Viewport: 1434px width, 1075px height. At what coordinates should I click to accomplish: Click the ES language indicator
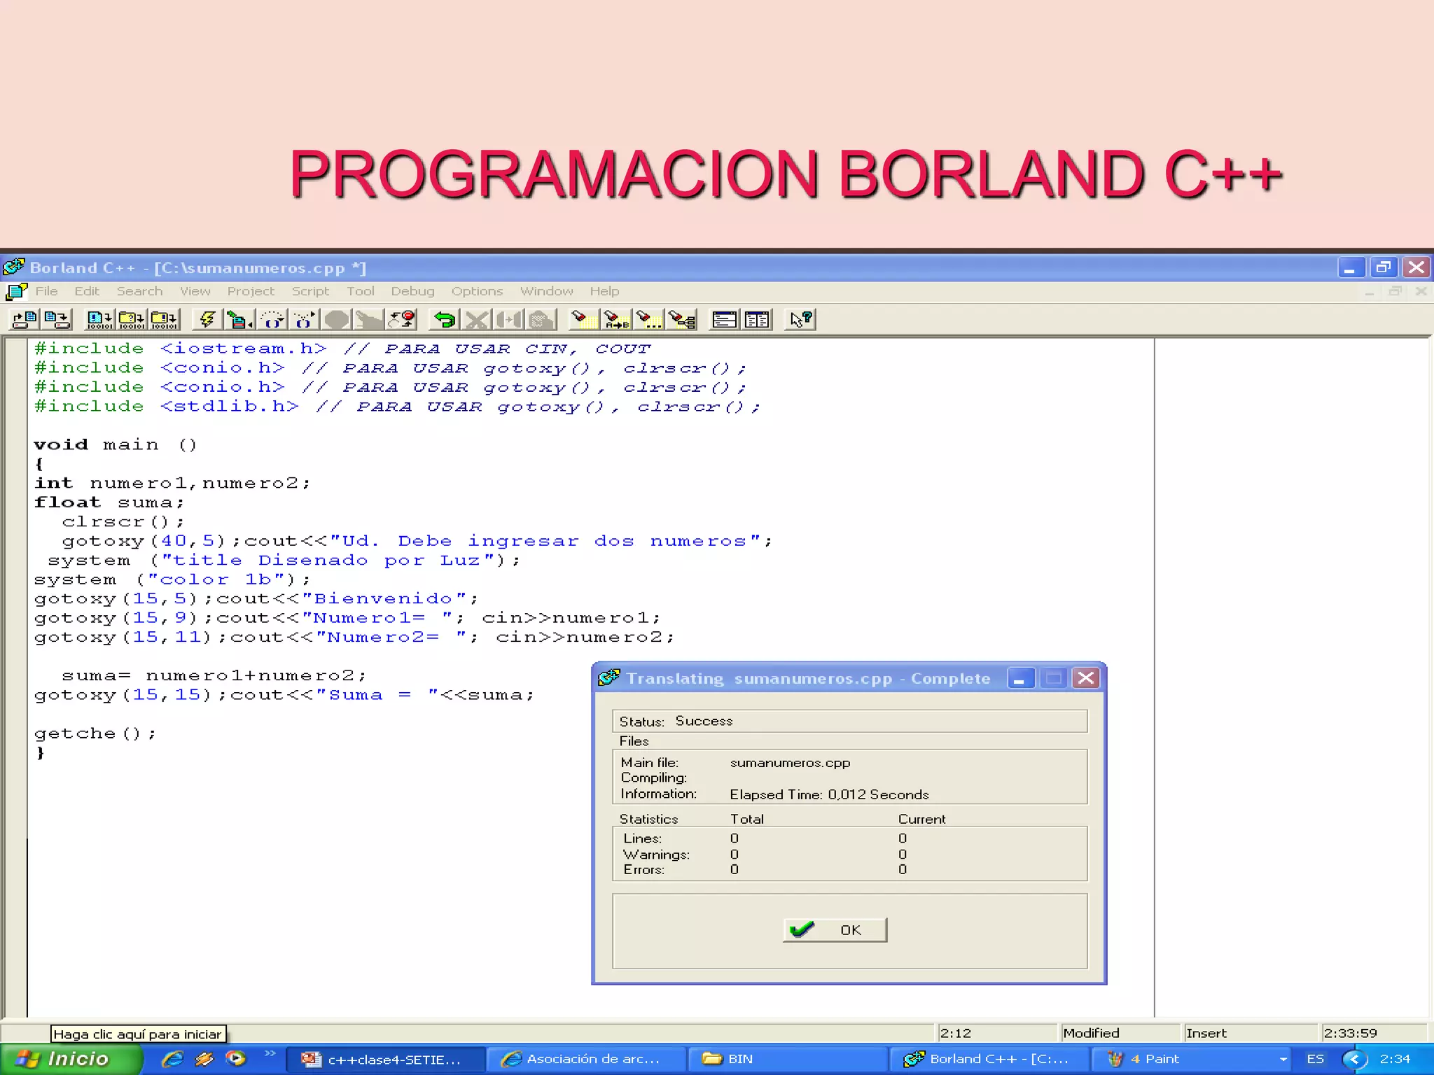pos(1316,1060)
